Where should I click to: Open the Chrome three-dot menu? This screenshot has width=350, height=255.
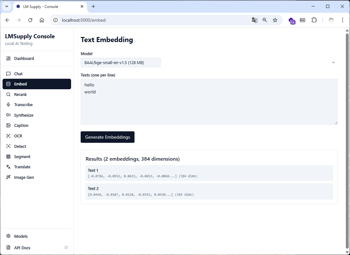(x=343, y=20)
